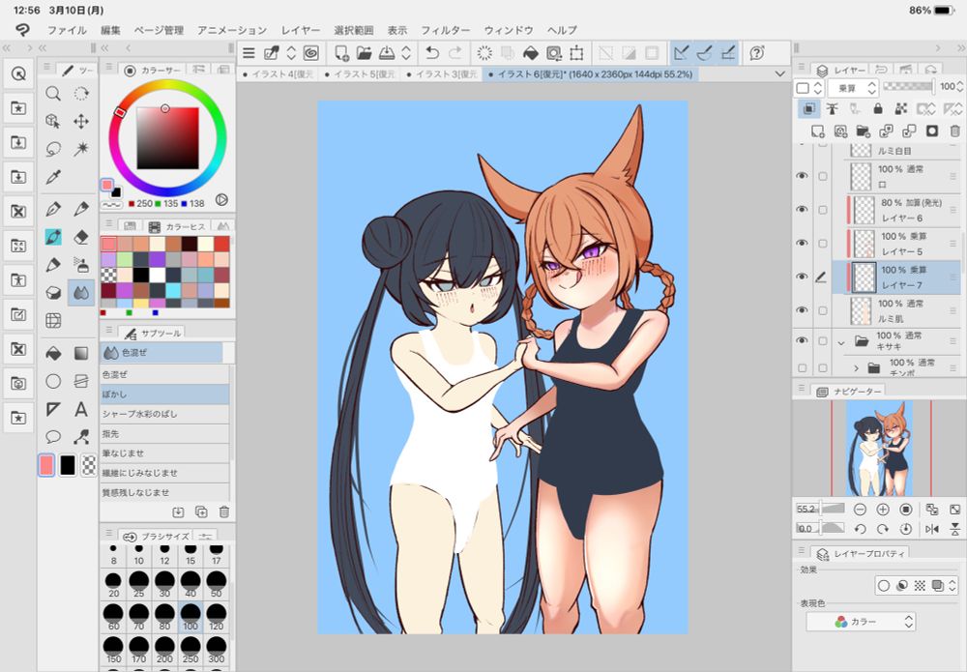Switch to the イラスト 3 document tab
967x672 pixels.
(x=442, y=74)
